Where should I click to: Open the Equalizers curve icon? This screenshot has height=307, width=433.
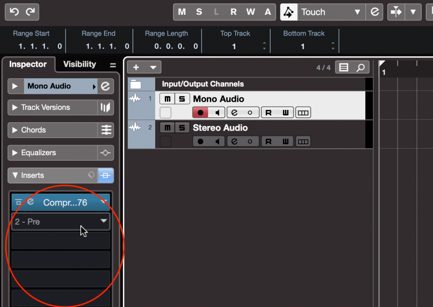point(104,153)
